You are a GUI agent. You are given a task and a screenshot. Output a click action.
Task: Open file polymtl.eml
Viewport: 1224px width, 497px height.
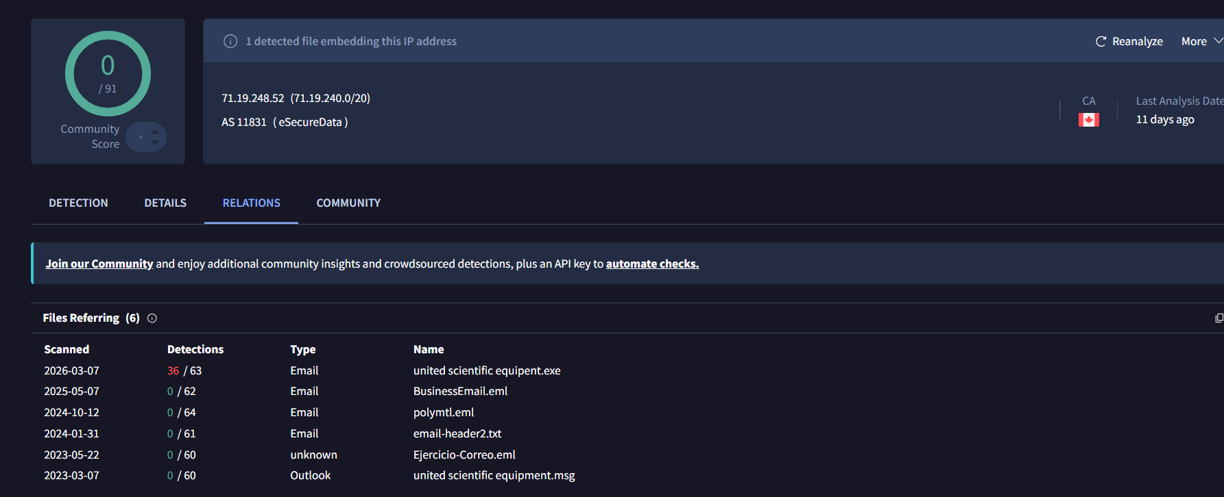tap(444, 412)
